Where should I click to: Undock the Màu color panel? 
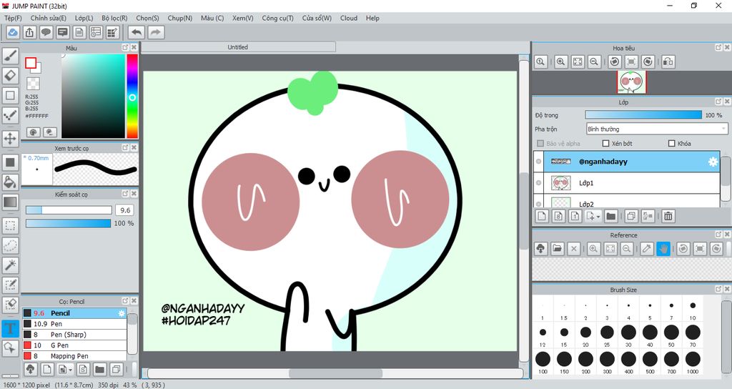point(125,47)
